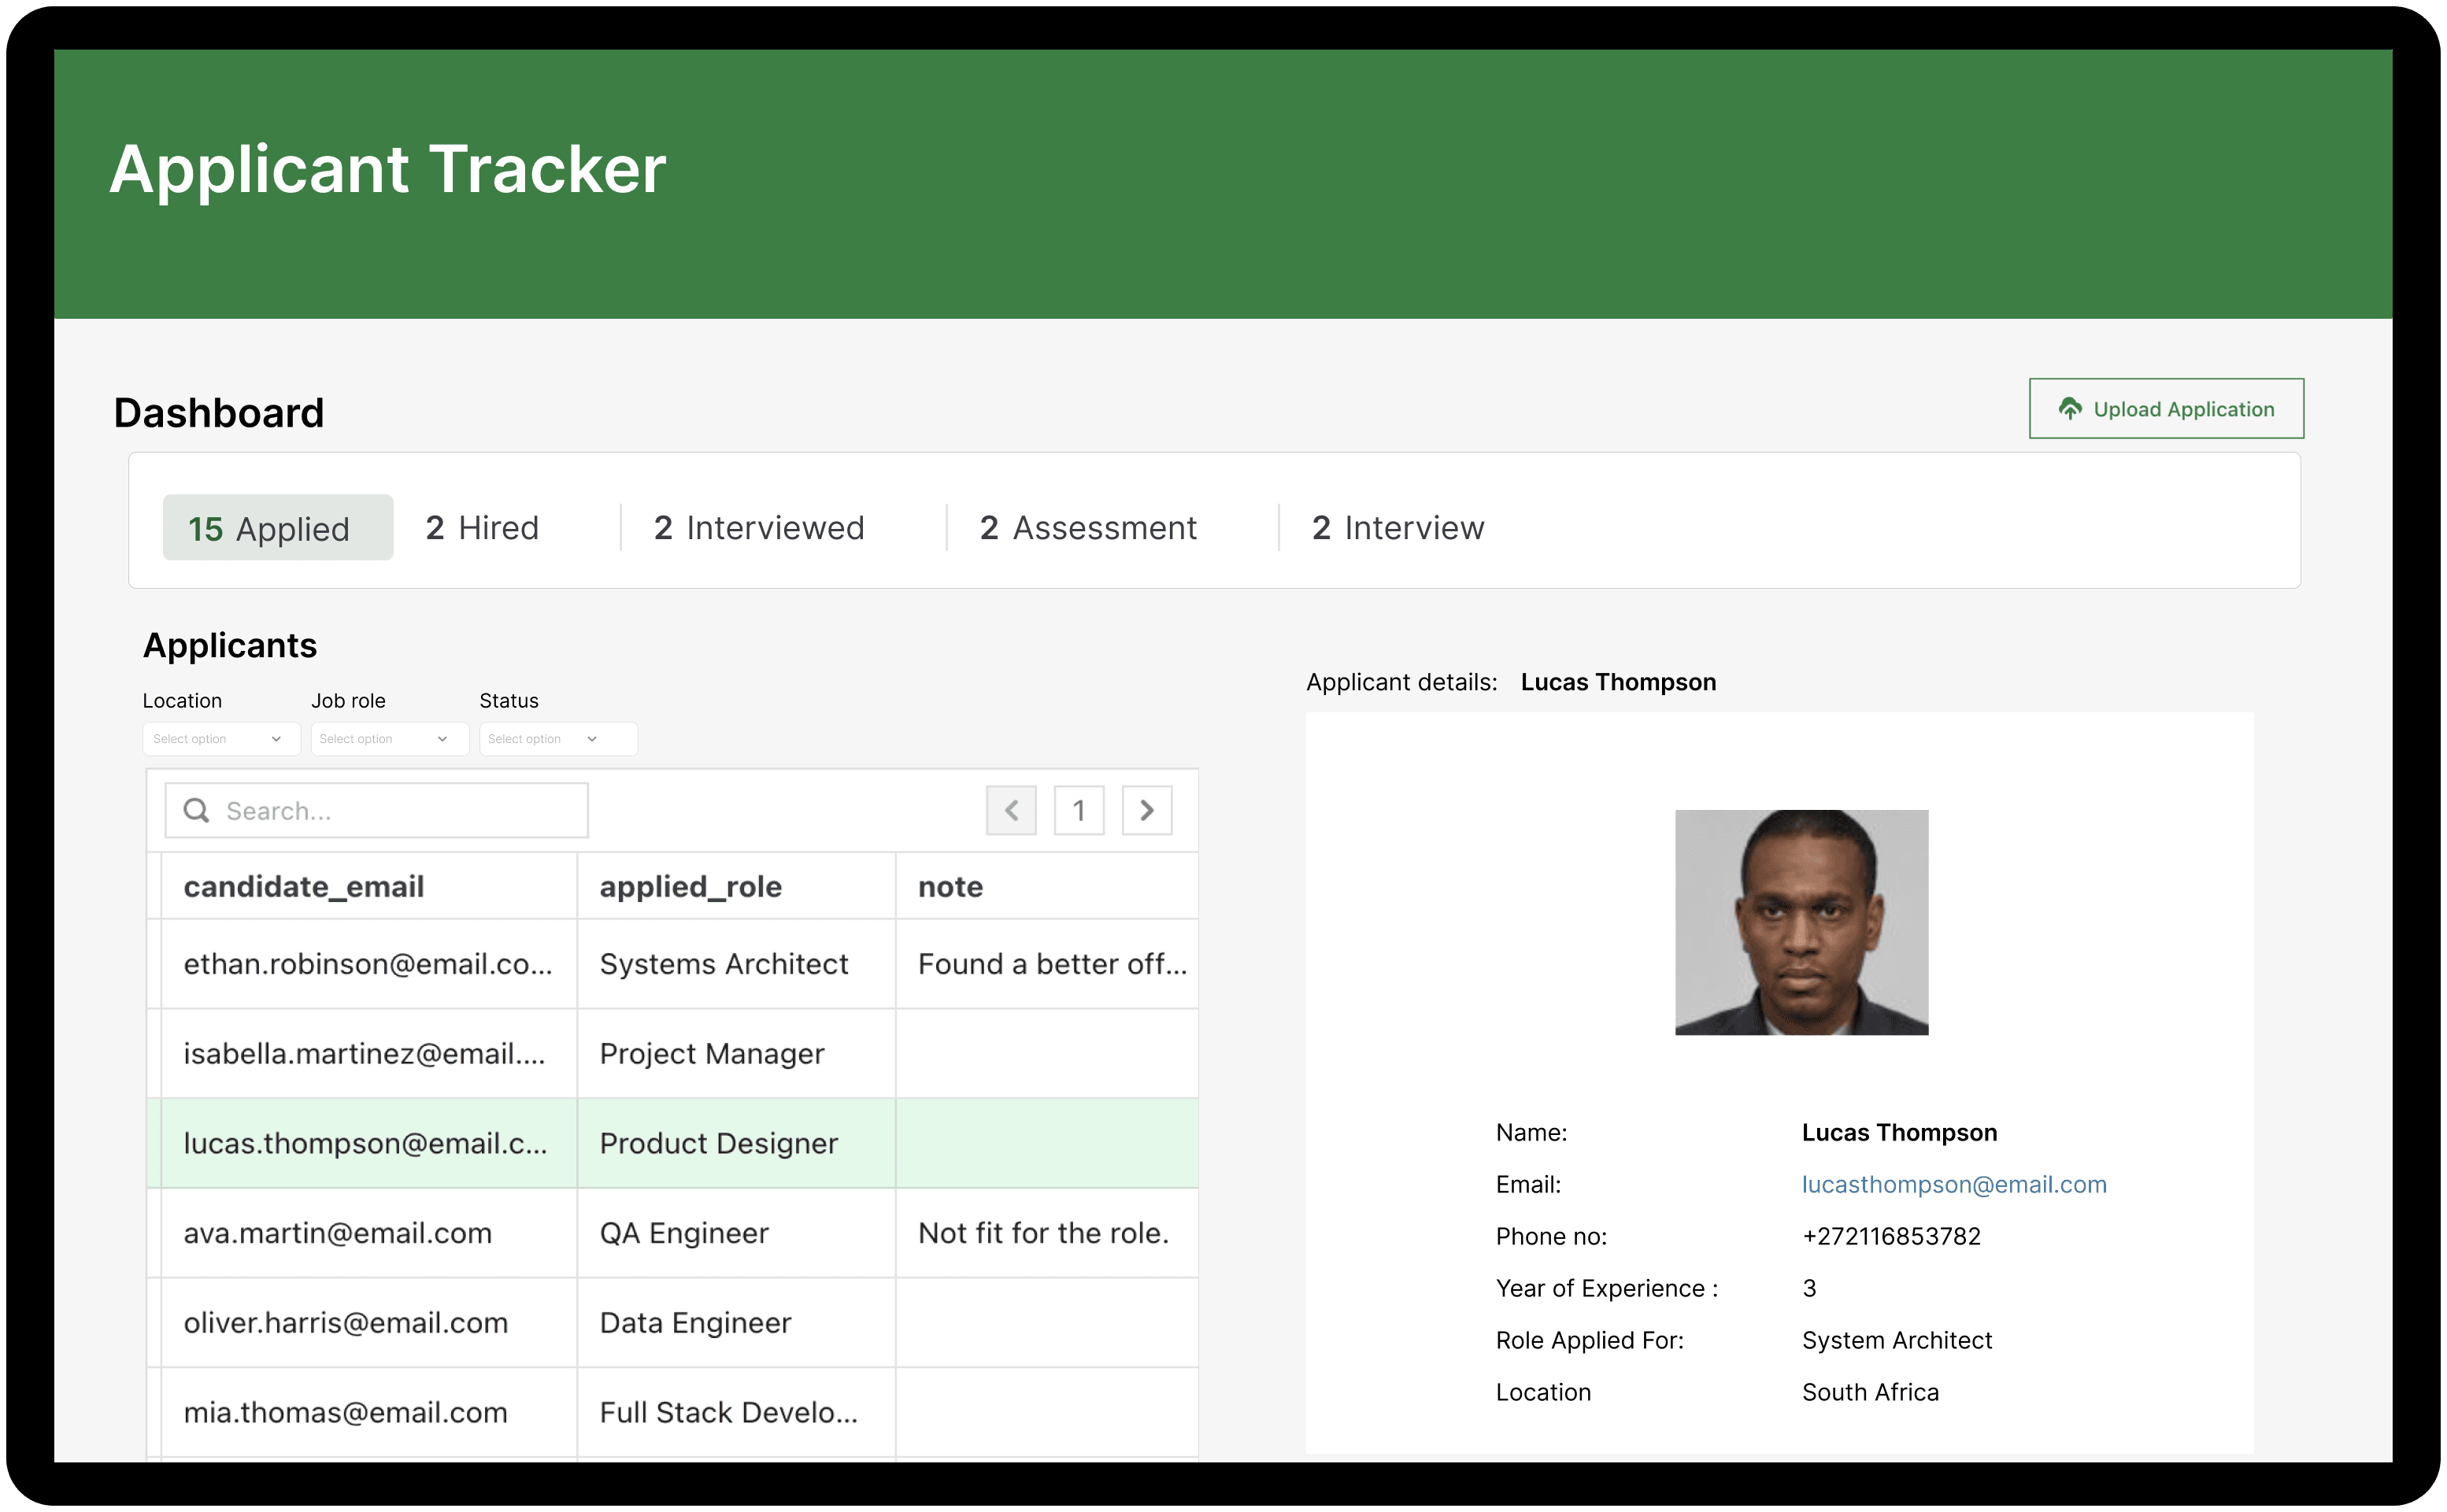Open the 2 Assessment tab
This screenshot has height=1512, width=2447.
pos(1088,528)
